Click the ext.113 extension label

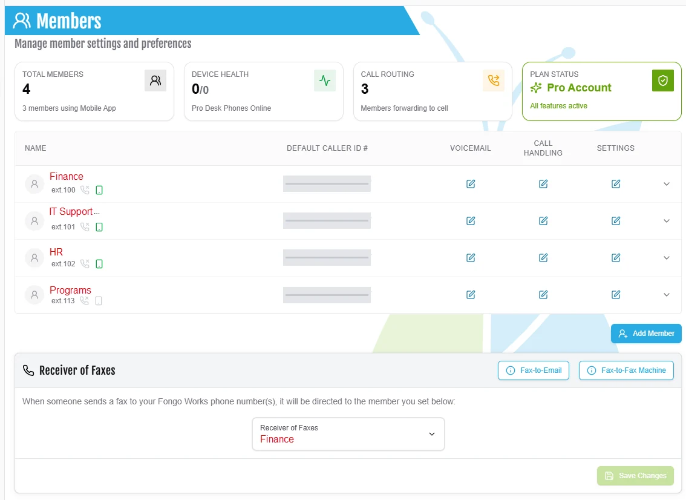click(x=63, y=301)
